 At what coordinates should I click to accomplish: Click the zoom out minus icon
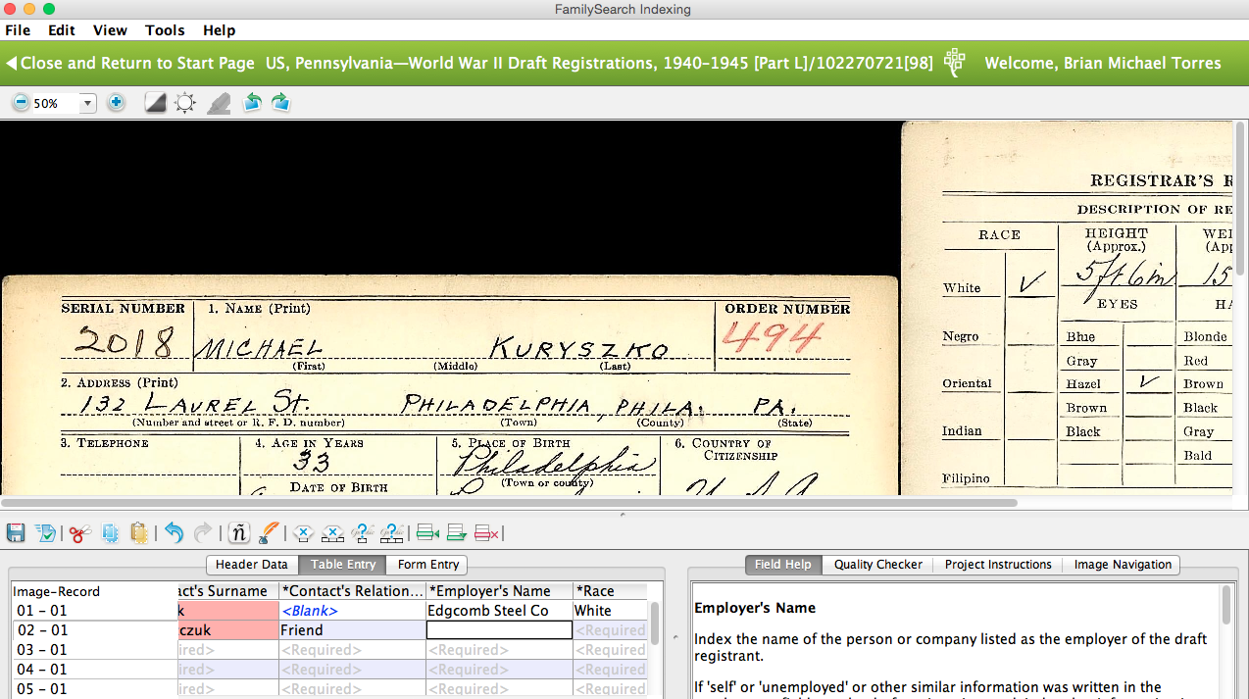21,103
